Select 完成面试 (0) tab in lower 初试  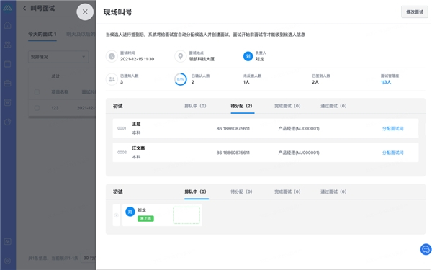[287, 192]
